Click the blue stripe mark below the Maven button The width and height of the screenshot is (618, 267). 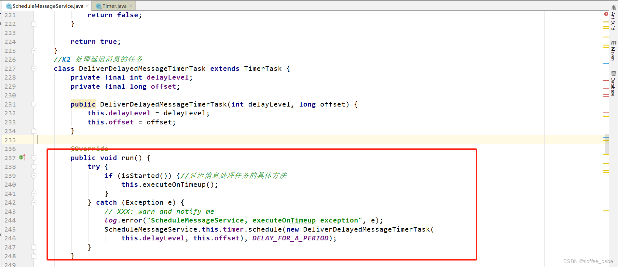[606, 63]
